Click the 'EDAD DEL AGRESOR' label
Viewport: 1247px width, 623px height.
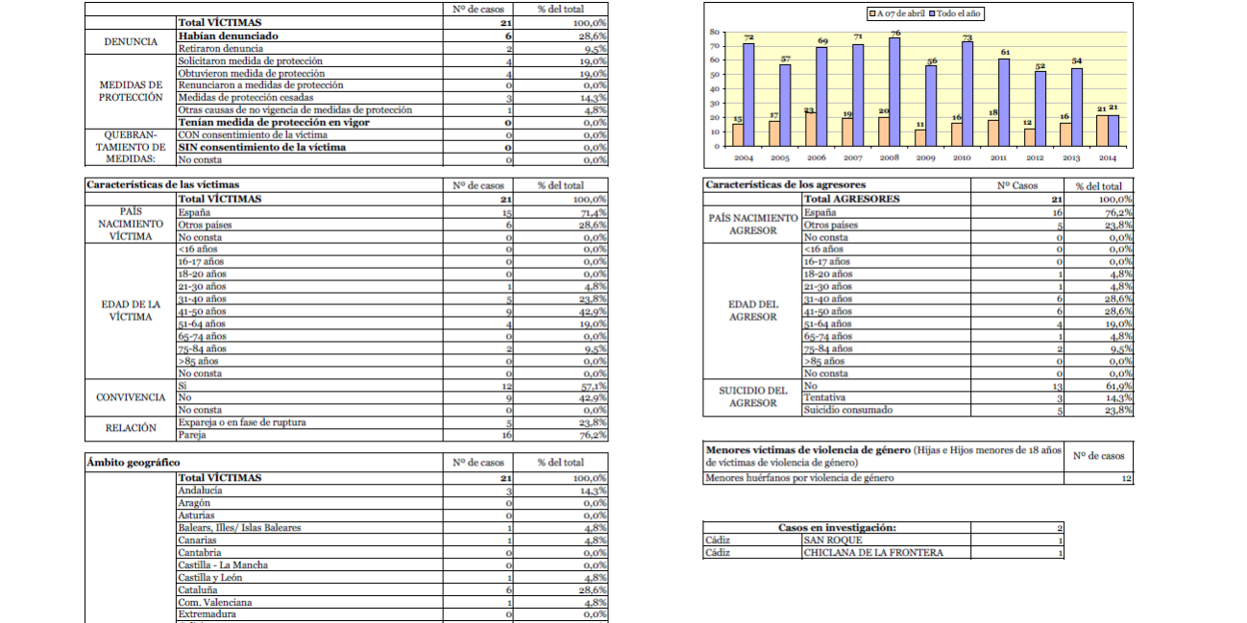pos(752,311)
